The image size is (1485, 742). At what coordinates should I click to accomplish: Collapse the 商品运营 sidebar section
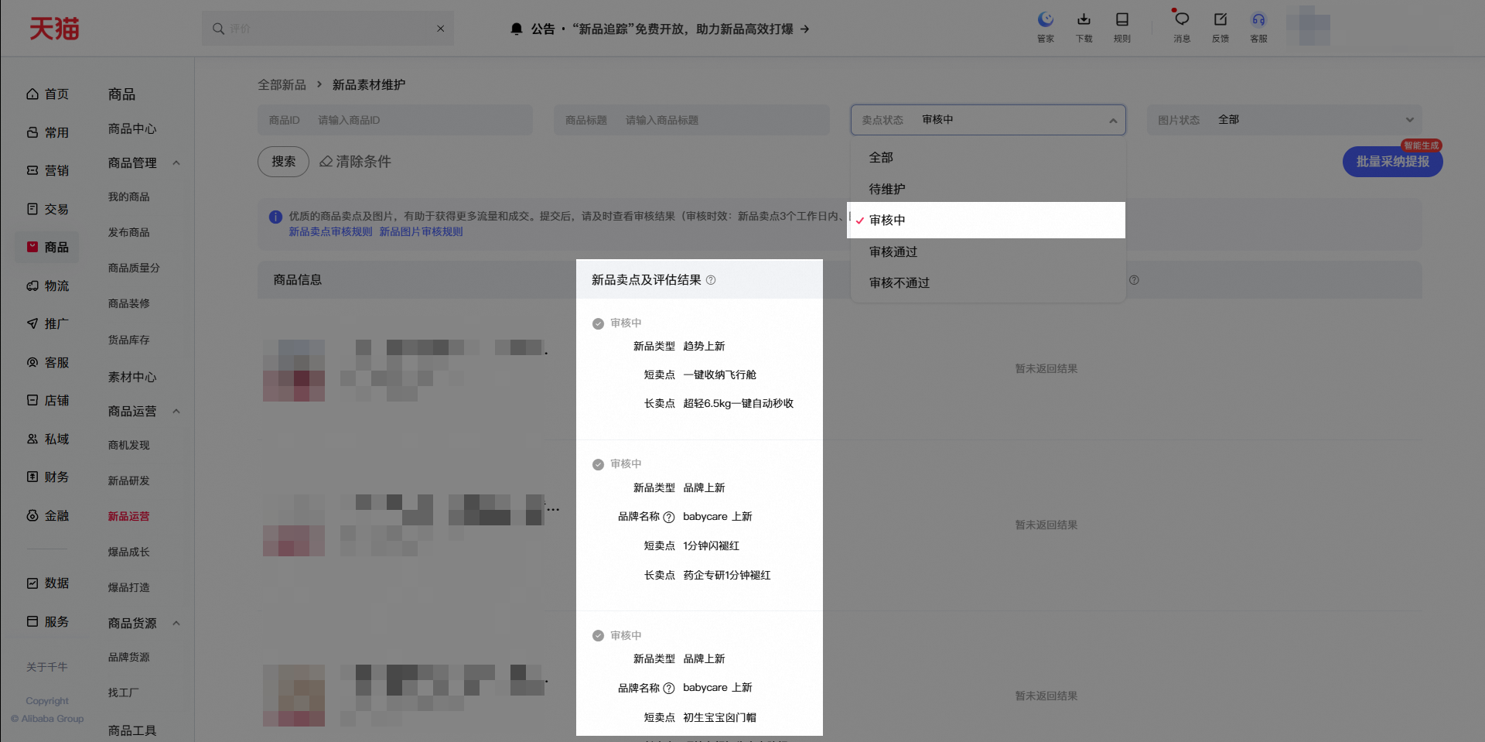coord(176,412)
